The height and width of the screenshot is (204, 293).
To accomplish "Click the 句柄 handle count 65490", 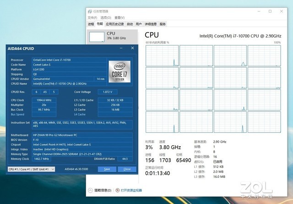I will tap(184, 160).
